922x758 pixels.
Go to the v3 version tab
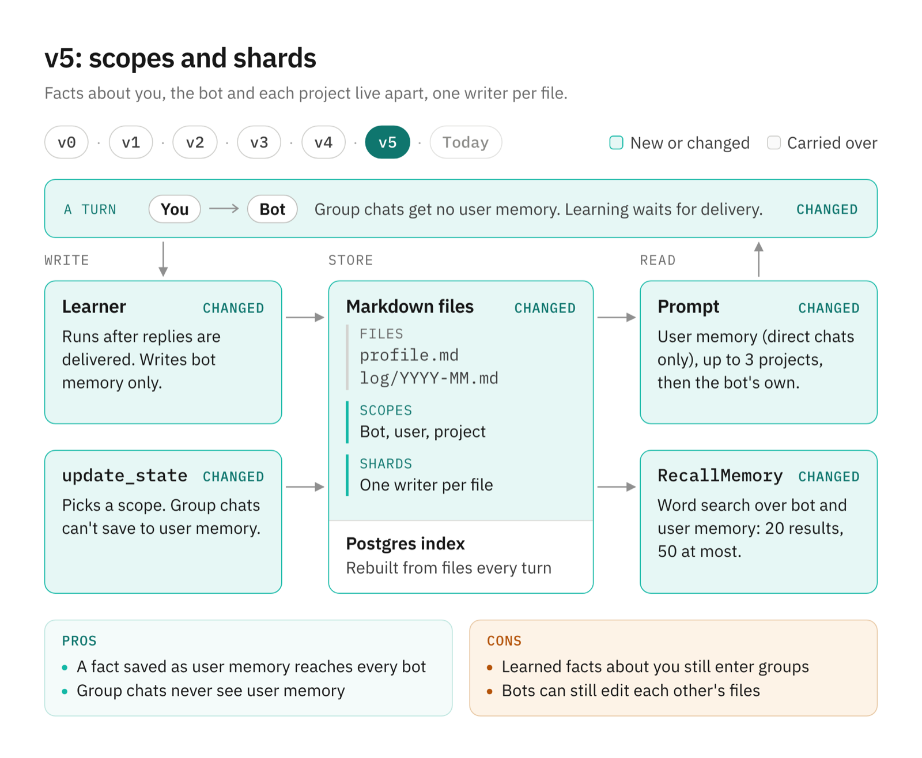tap(259, 142)
